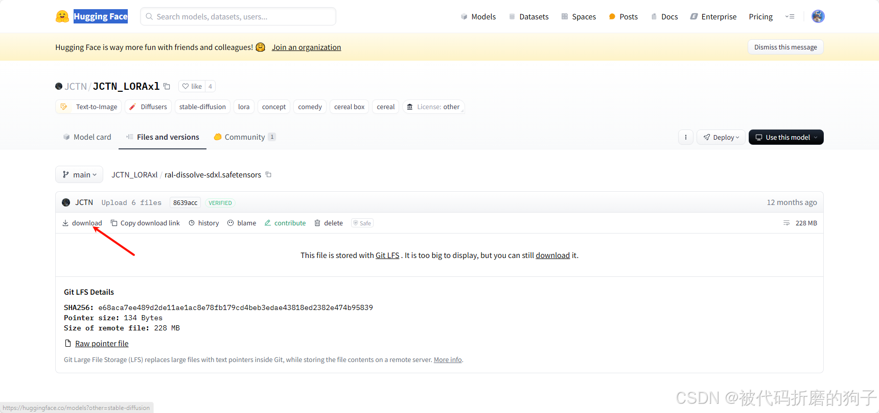Click the Hugging Face emoji logo
This screenshot has height=413, width=879.
tap(62, 16)
